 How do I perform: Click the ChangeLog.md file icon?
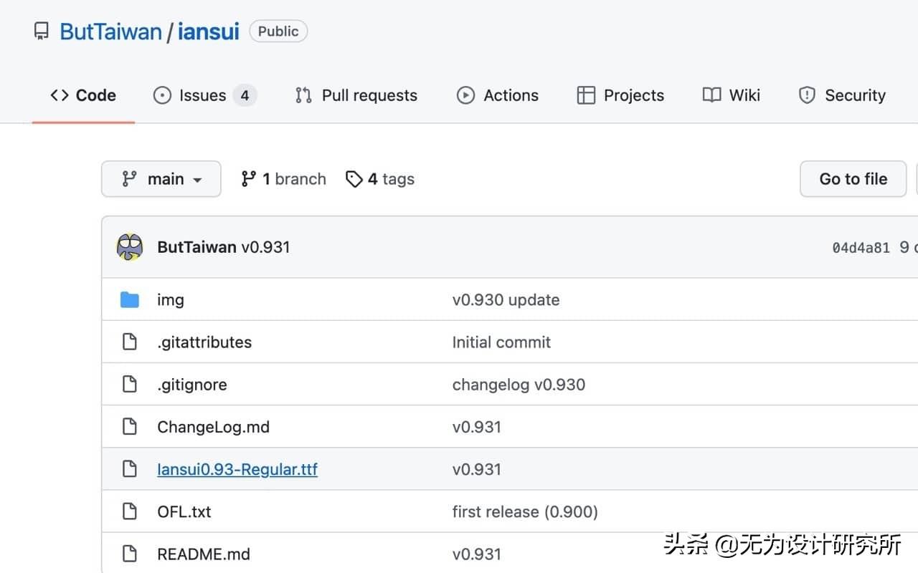pos(130,427)
